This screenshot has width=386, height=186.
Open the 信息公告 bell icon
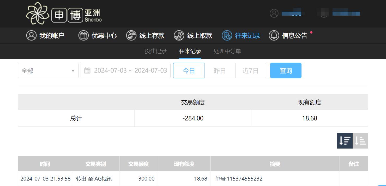pyautogui.click(x=274, y=35)
